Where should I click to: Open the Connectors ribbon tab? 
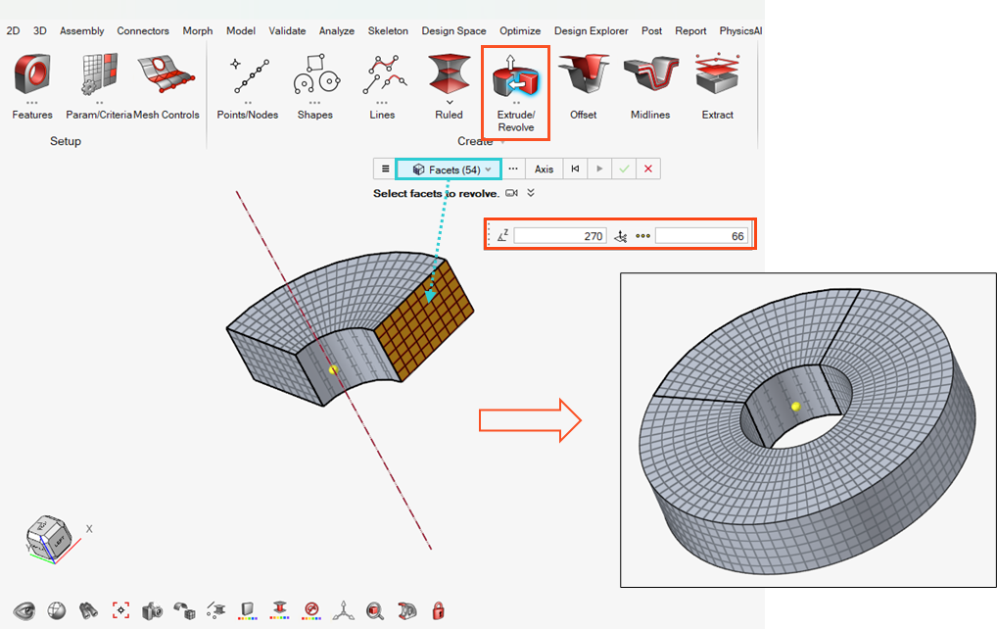(x=143, y=30)
